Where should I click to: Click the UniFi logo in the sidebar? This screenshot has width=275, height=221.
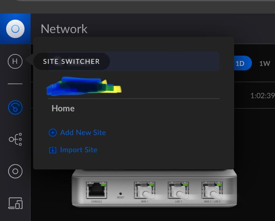[15, 29]
